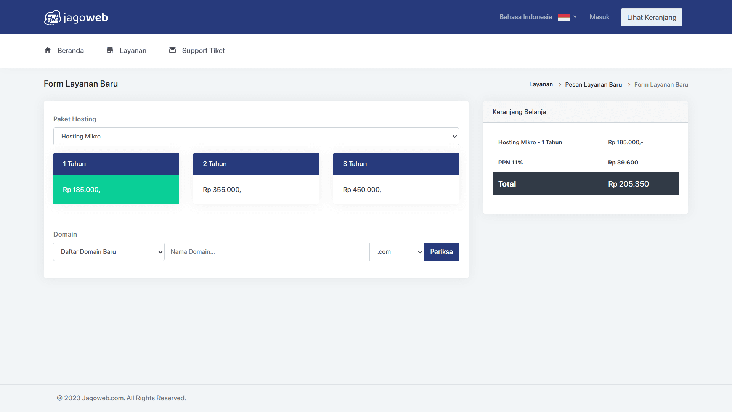Click the Form Layanan Baru breadcrumb text

pos(661,85)
